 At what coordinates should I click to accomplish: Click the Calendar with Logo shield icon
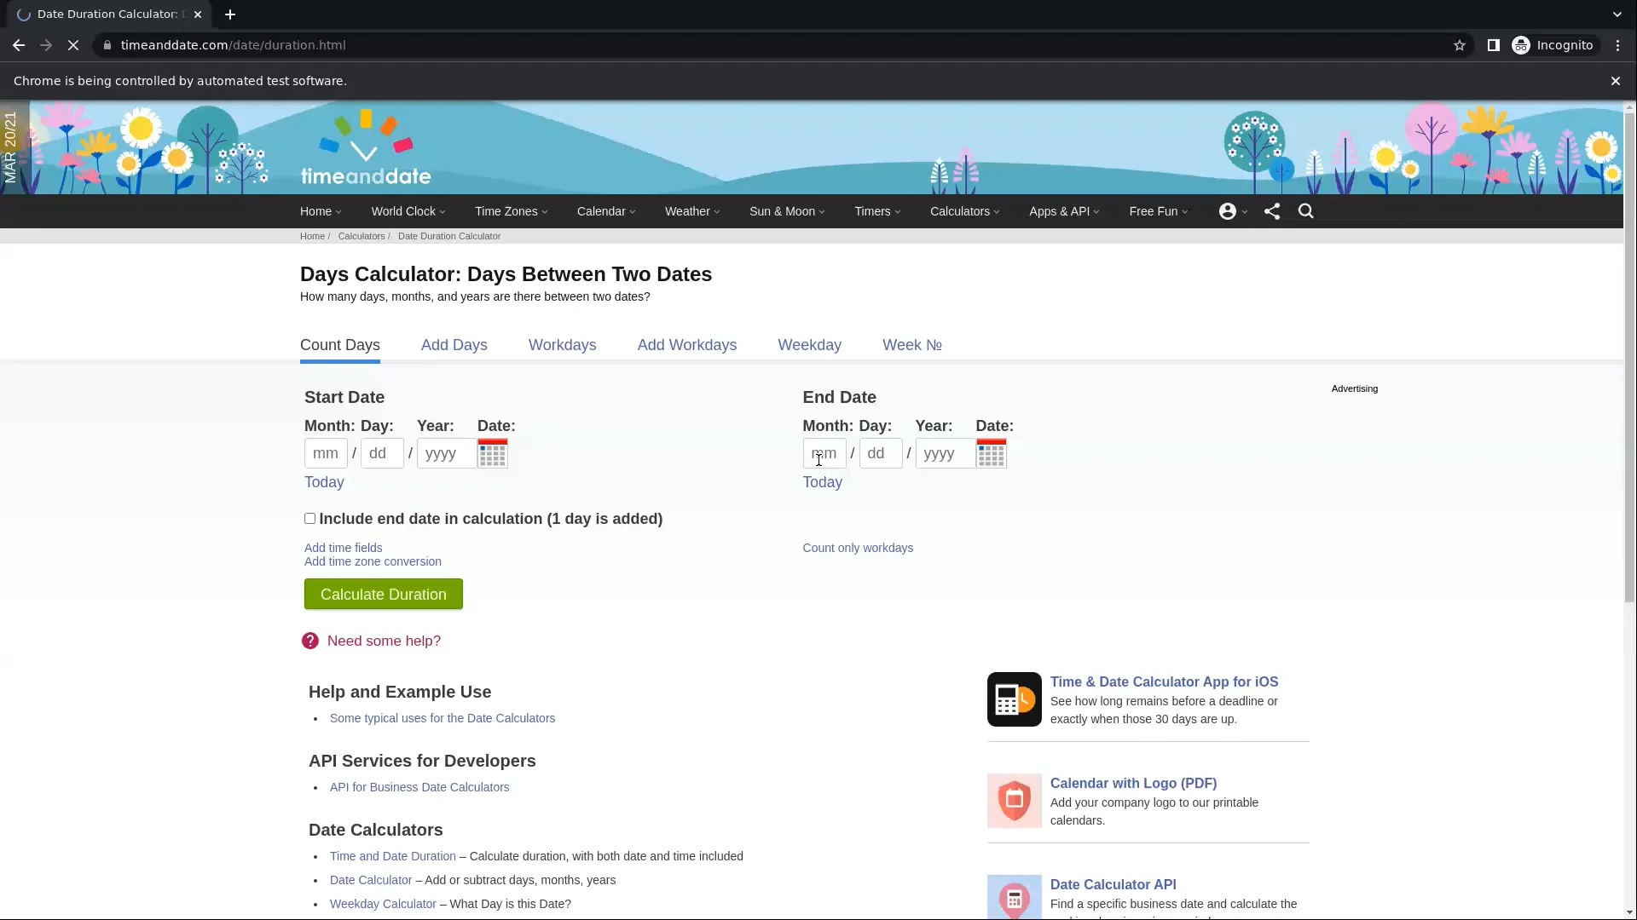pos(1014,801)
